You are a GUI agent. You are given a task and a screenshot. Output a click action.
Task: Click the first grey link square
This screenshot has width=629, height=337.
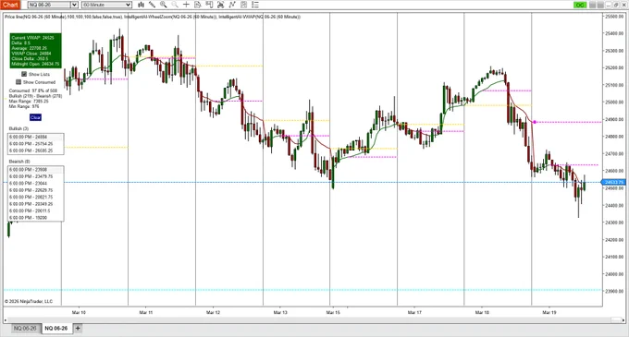592,5
